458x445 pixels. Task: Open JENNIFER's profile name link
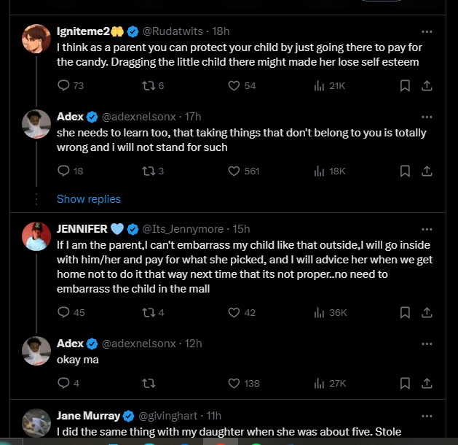[82, 228]
